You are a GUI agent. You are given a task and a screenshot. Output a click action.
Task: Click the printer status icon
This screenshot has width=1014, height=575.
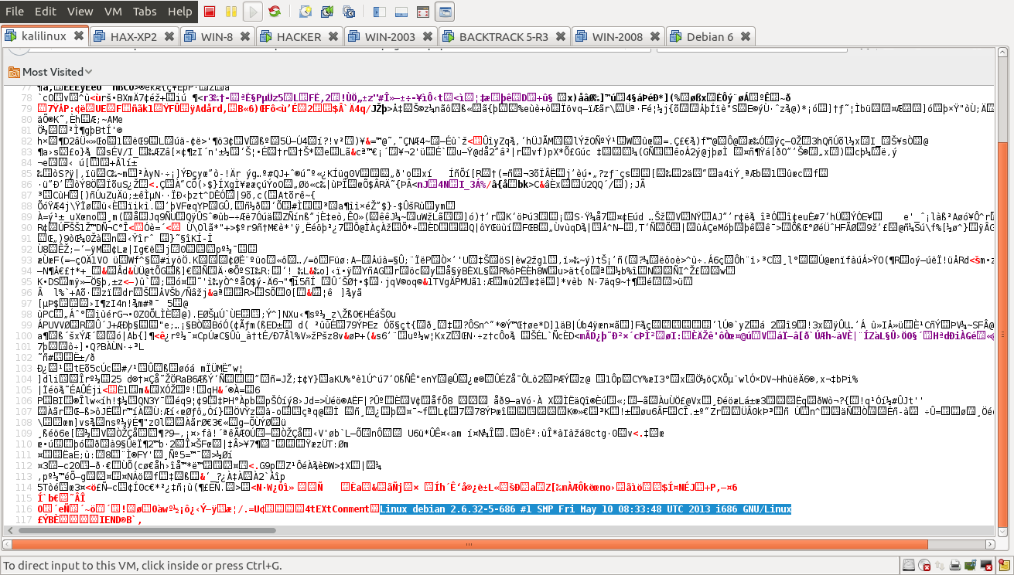tap(955, 566)
